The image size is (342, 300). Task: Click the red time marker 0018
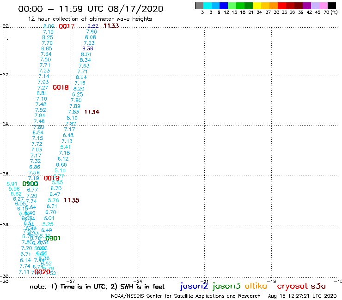click(61, 88)
